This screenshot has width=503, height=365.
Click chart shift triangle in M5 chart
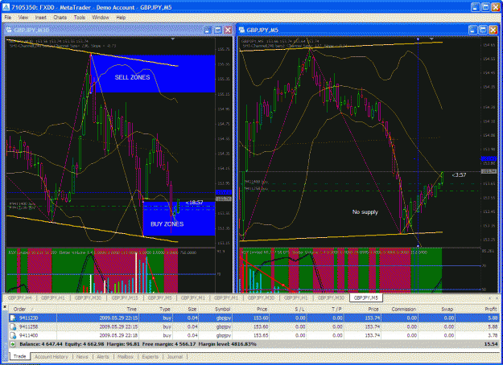(431, 39)
